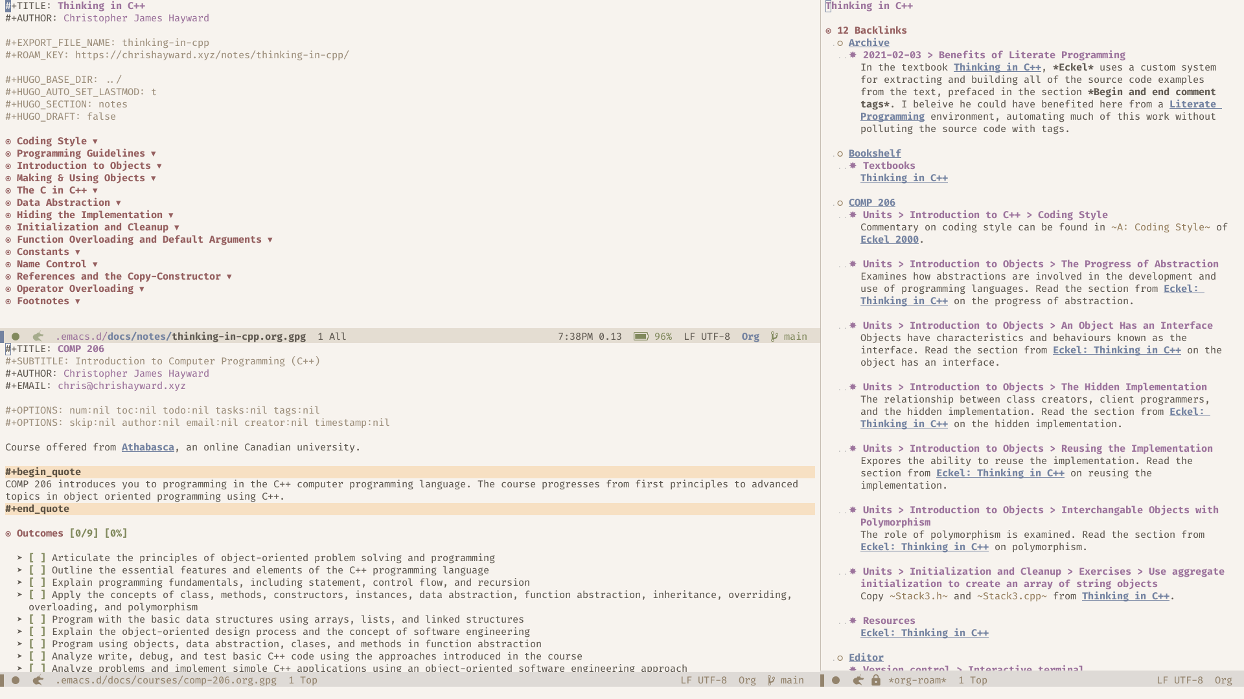Toggle the Outcomes checkbox for first outcome

(x=36, y=557)
